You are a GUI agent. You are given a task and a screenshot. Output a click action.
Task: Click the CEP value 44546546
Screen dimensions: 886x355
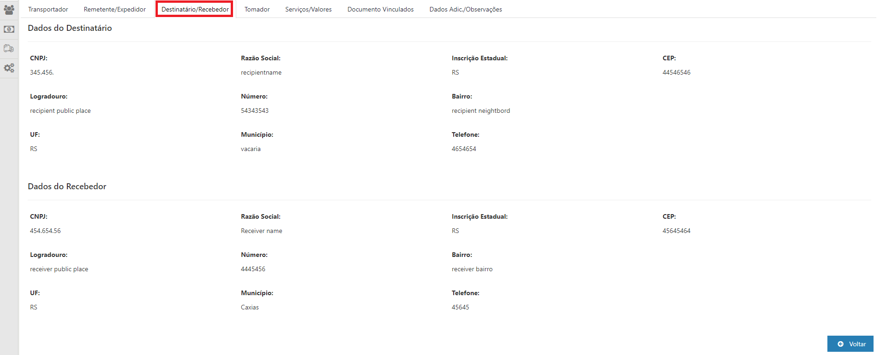click(x=676, y=72)
